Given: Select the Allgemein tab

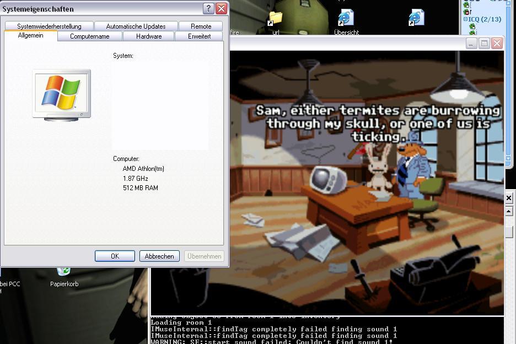Looking at the screenshot, I should pos(31,35).
